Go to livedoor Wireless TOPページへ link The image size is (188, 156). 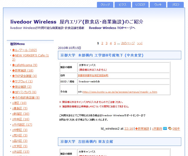coord(112,28)
